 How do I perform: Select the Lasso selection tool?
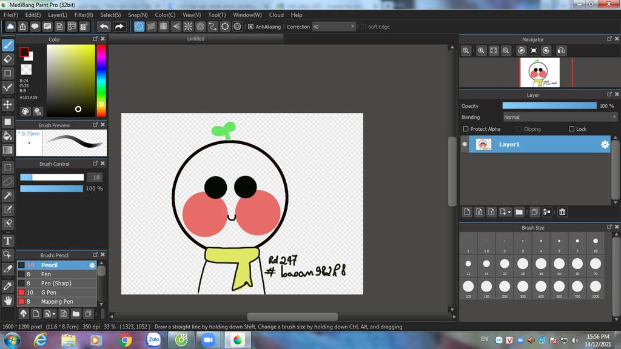pos(8,181)
